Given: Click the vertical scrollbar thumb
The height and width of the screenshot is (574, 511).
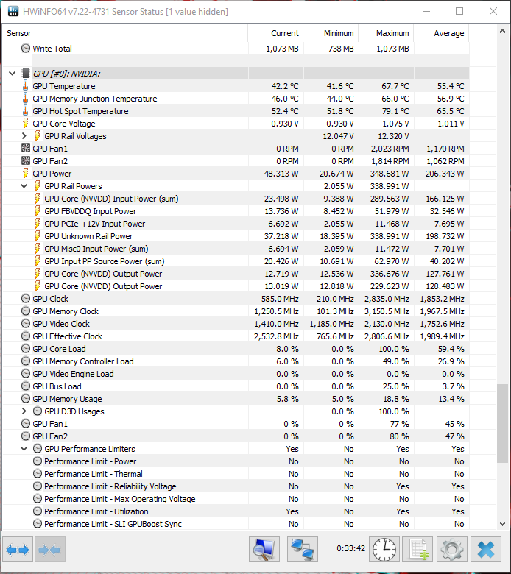Looking at the screenshot, I should tap(502, 423).
